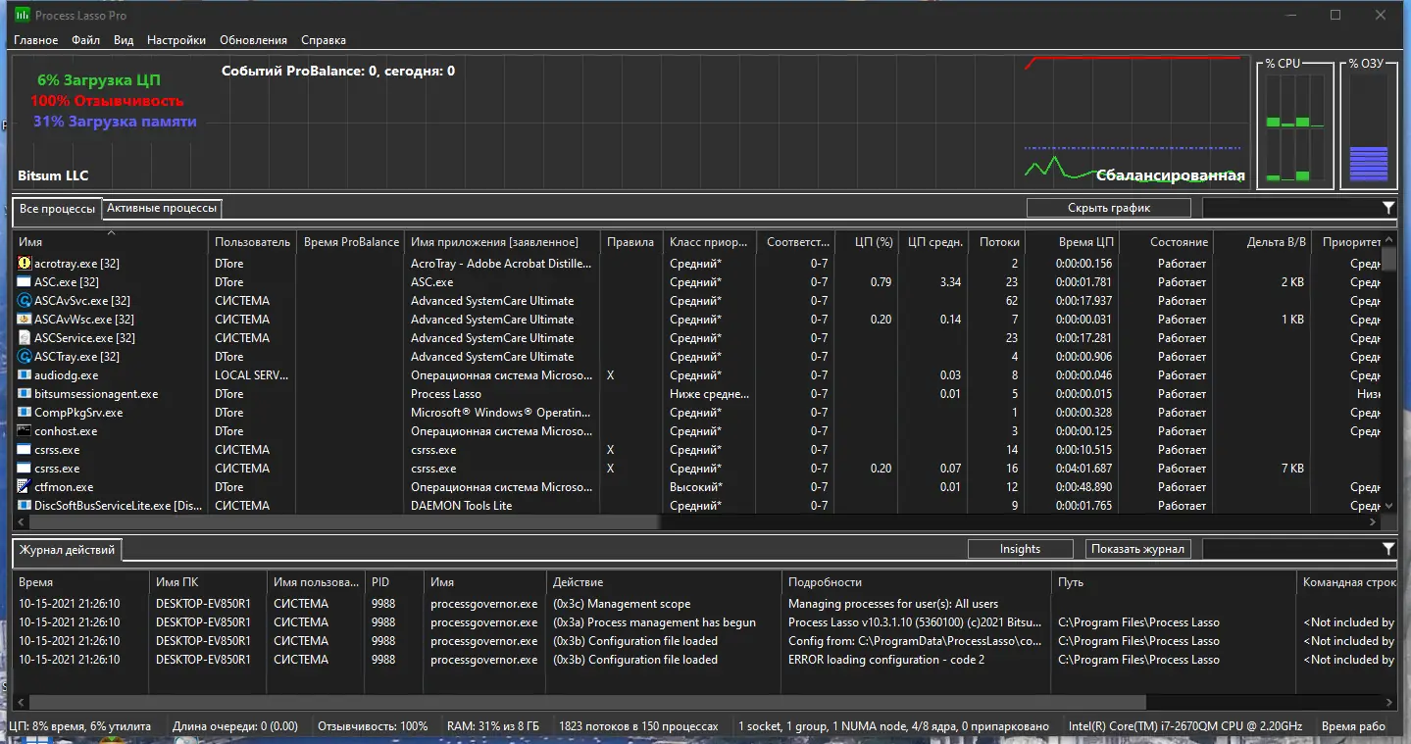Viewport: 1411px width, 744px height.
Task: Click 'RAM: 31% из 8 ГБ' in status bar
Action: (493, 726)
